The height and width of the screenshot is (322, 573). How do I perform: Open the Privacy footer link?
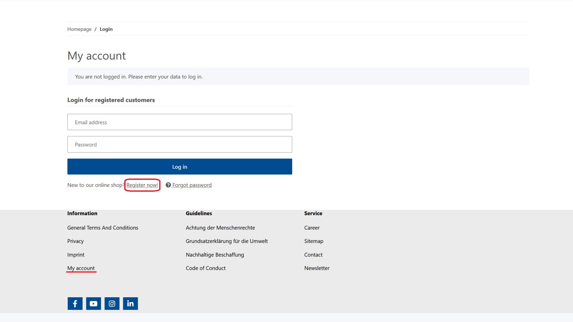pos(76,241)
